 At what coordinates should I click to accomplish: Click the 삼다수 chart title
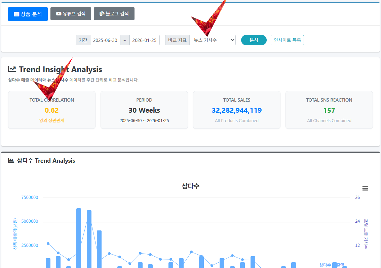point(191,186)
